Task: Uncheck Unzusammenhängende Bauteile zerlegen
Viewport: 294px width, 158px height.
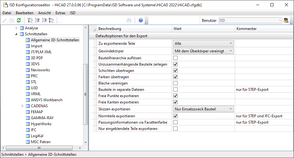Action: [175, 64]
